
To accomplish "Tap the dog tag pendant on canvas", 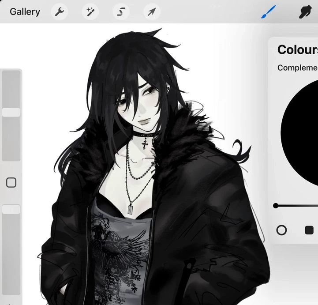I will click(x=130, y=209).
